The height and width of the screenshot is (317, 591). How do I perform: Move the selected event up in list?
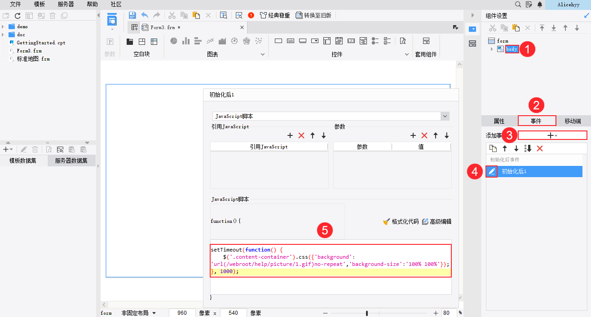(505, 148)
